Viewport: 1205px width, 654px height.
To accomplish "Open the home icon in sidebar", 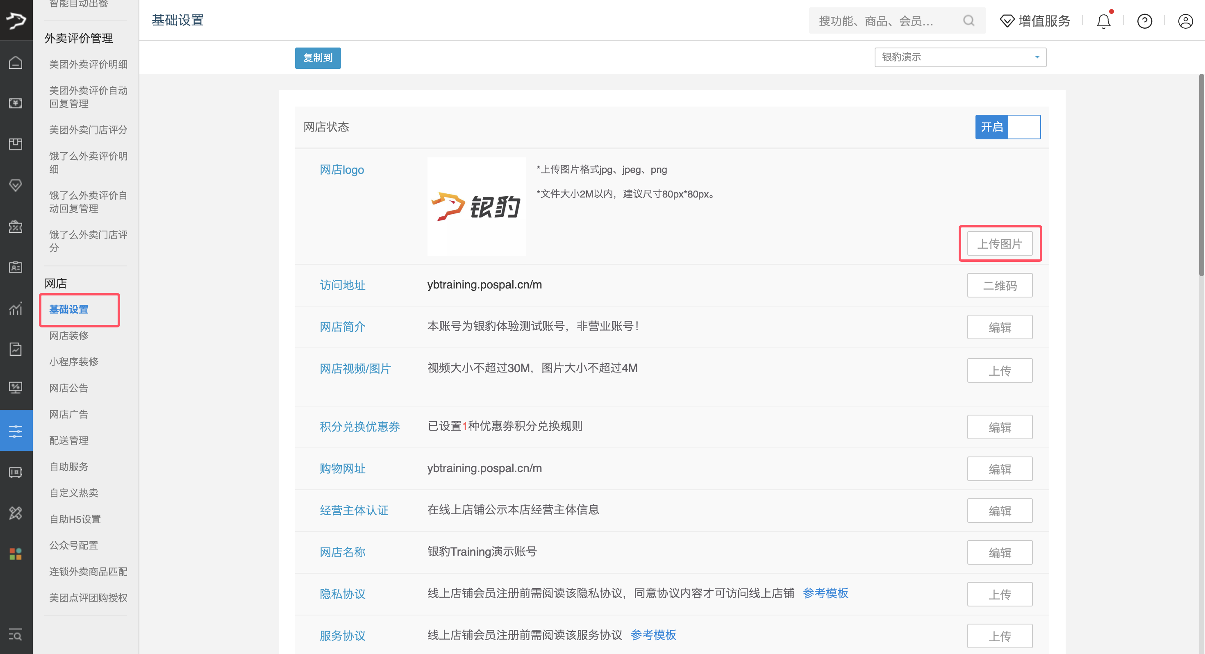I will [x=16, y=62].
